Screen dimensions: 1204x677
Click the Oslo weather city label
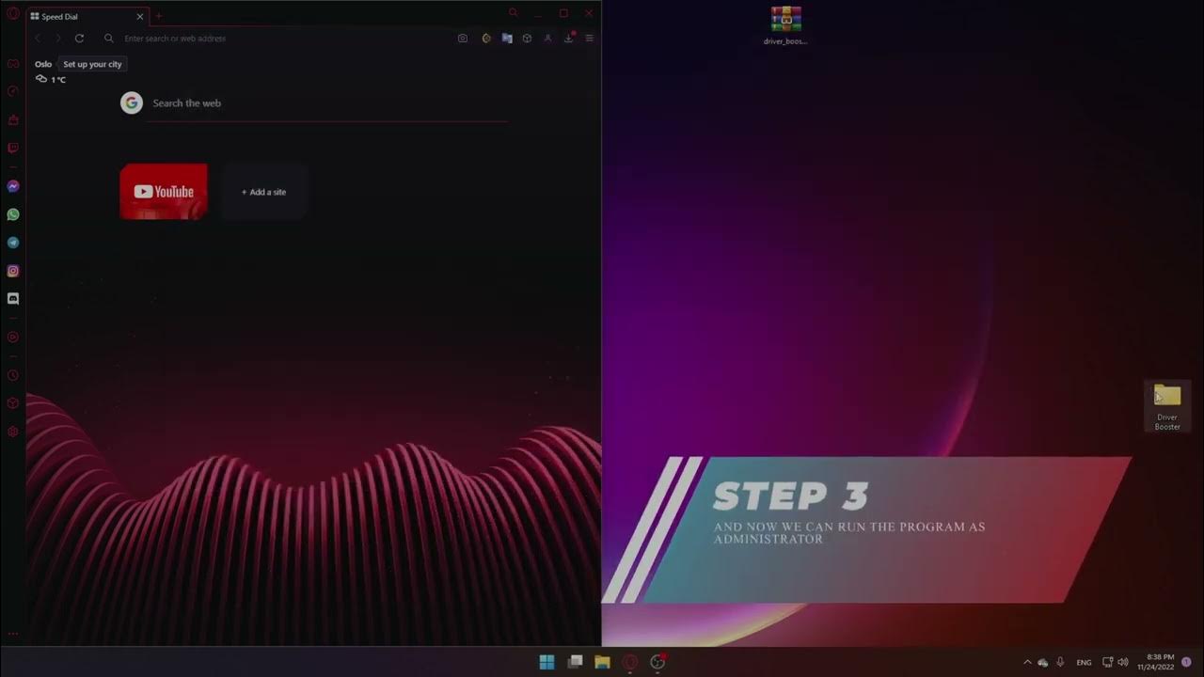click(43, 64)
